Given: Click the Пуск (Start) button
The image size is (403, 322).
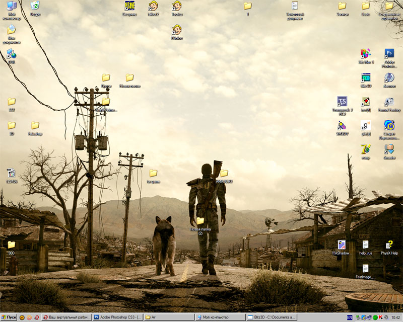Looking at the screenshot, I should point(9,317).
